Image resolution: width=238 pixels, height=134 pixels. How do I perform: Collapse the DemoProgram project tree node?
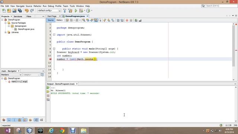pos(2,20)
